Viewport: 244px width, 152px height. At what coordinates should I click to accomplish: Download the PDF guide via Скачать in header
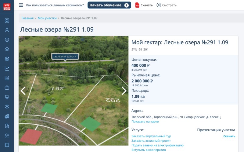144,5
